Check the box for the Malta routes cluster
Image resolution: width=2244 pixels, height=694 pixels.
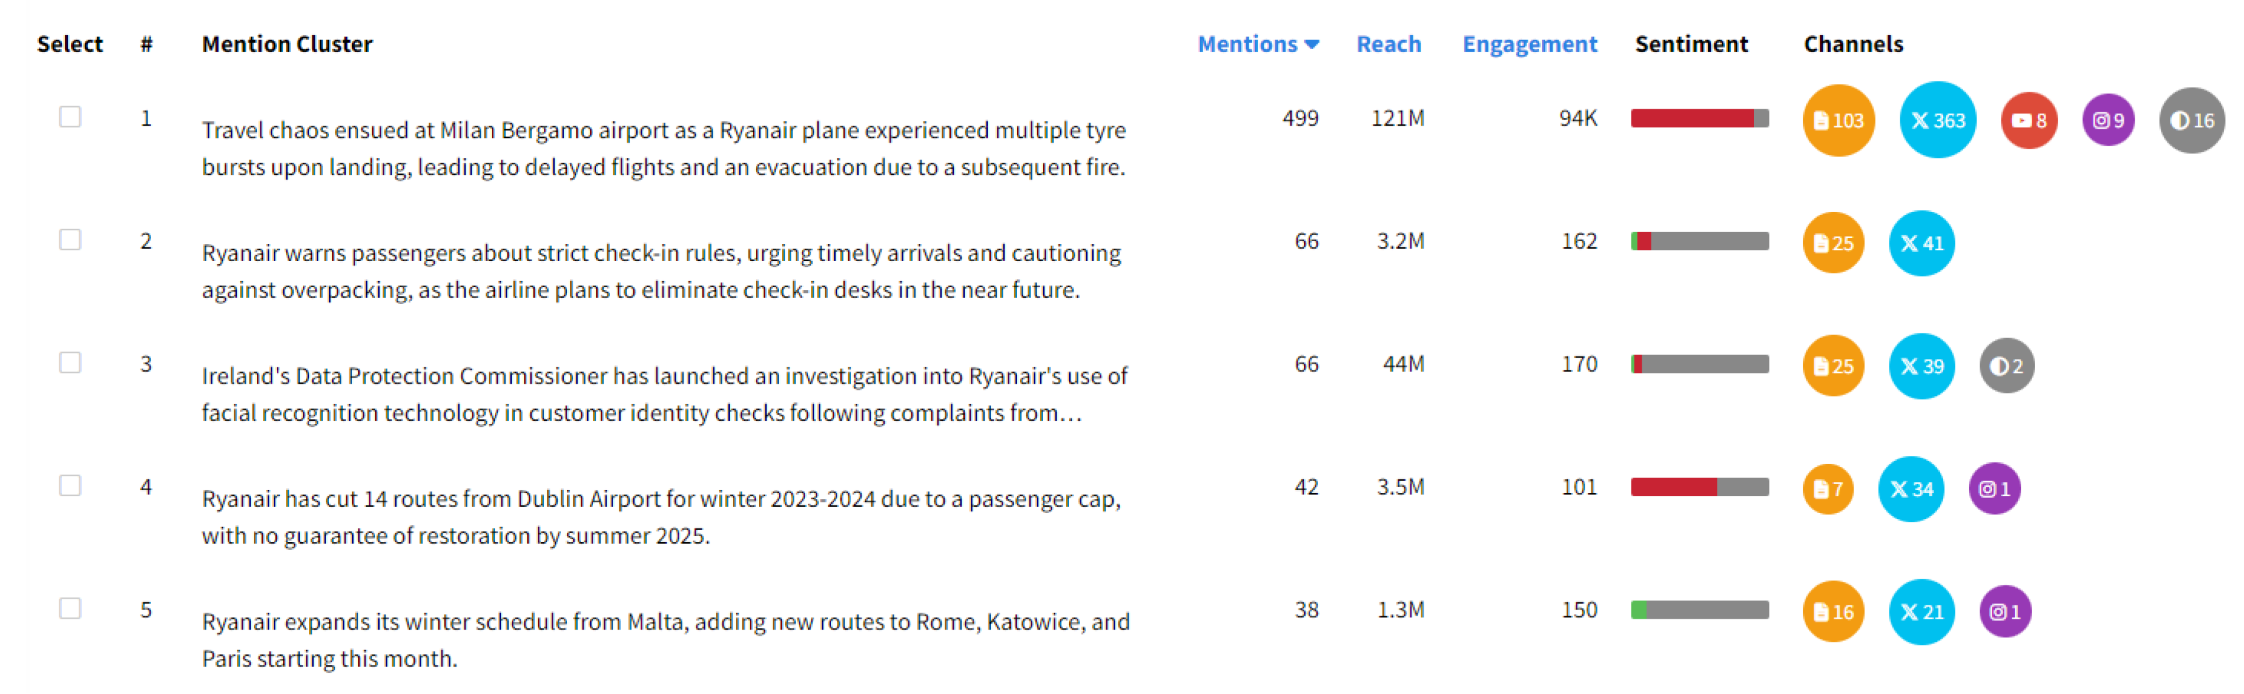[x=70, y=608]
